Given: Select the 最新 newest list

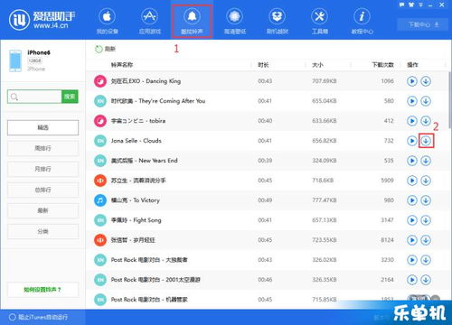Looking at the screenshot, I should 42,210.
